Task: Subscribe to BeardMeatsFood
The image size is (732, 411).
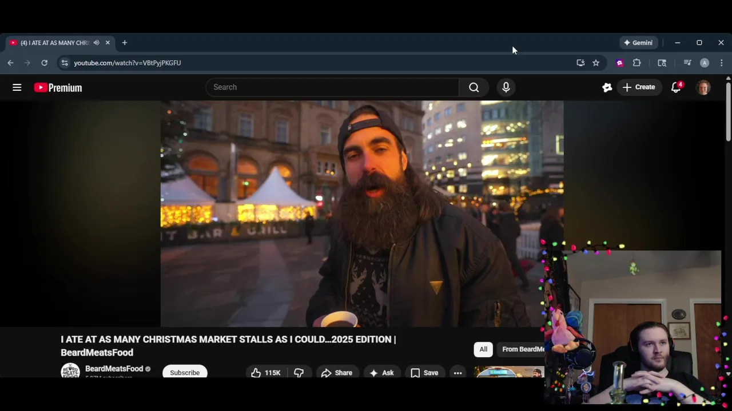Action: 185,372
